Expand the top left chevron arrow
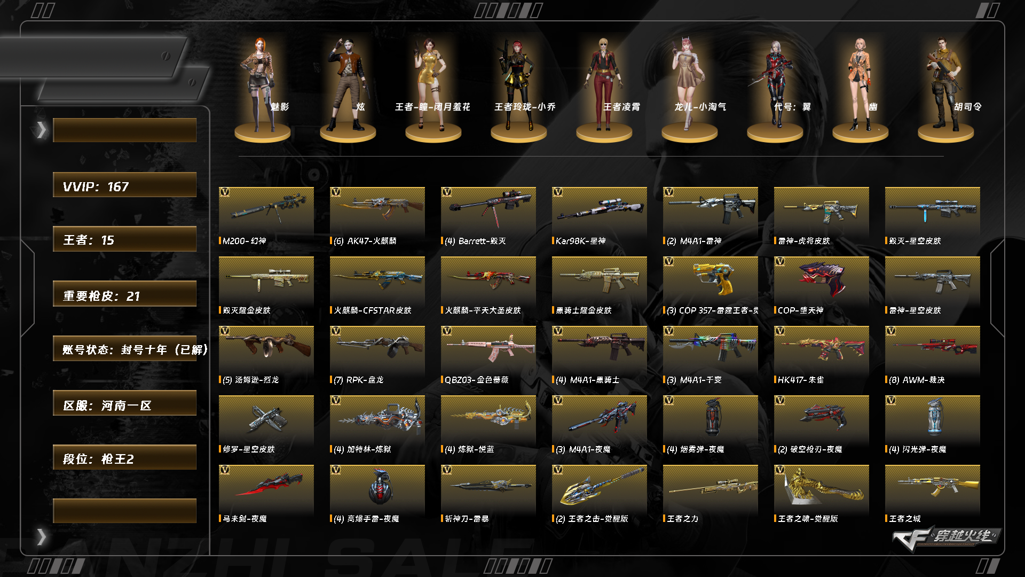Image resolution: width=1025 pixels, height=577 pixels. (41, 130)
